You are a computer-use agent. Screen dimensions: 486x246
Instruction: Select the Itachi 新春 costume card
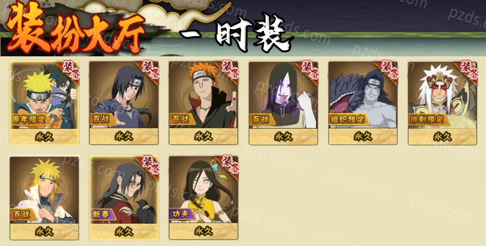124,198
